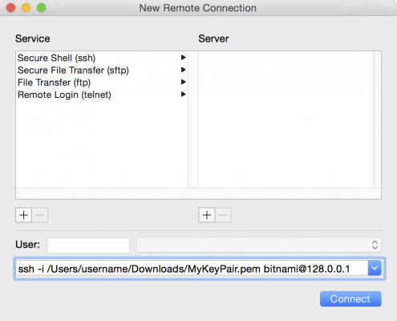
Task: Open the command history dropdown arrow
Action: coord(375,268)
